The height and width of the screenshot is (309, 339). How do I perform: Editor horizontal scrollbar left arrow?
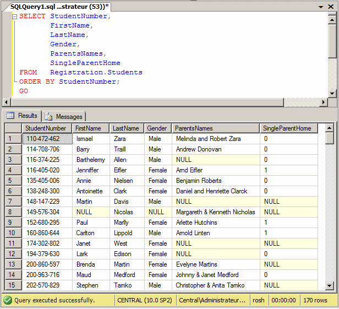click(x=6, y=102)
